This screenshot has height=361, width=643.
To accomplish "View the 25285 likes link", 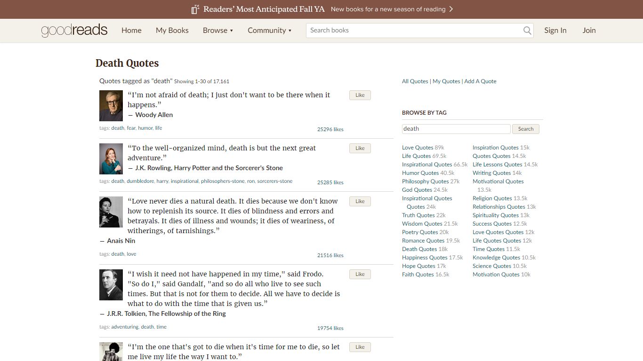I will [x=330, y=182].
